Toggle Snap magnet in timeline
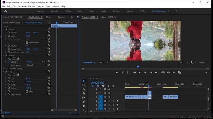Image resolution: width=213 pixels, height=119 pixels. 98,86
